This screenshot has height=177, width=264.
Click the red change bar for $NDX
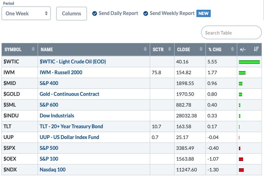[241, 170]
